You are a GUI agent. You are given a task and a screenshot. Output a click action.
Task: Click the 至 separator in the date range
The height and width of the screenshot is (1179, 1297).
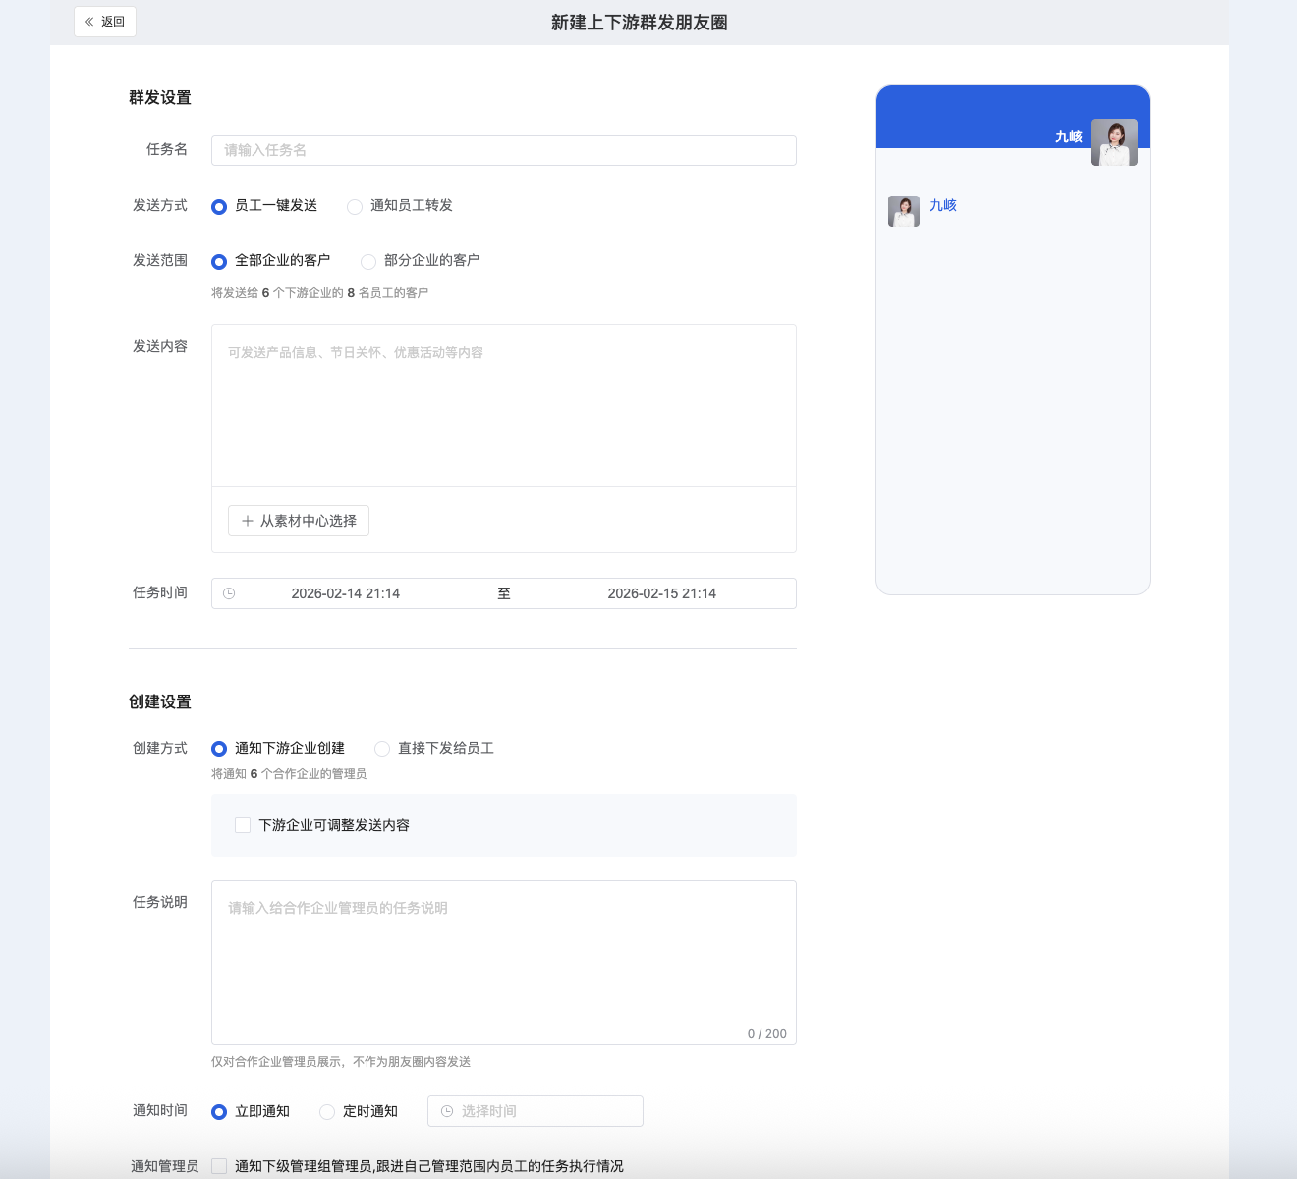[x=504, y=593]
